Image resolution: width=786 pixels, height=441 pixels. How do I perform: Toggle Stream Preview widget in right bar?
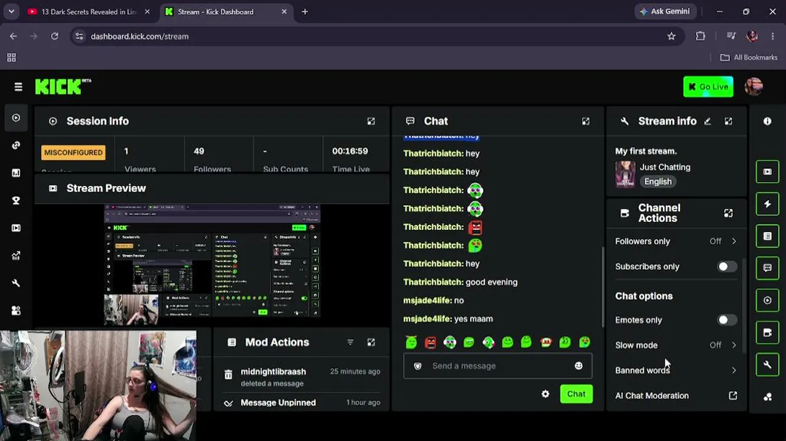click(x=768, y=171)
